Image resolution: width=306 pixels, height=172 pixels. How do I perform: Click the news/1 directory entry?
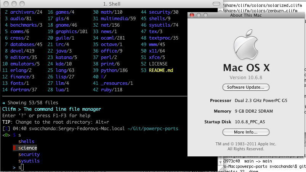[109, 31]
